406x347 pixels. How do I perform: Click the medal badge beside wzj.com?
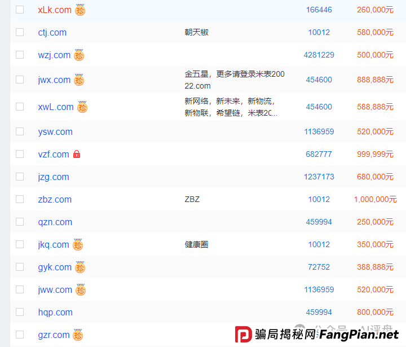[79, 55]
